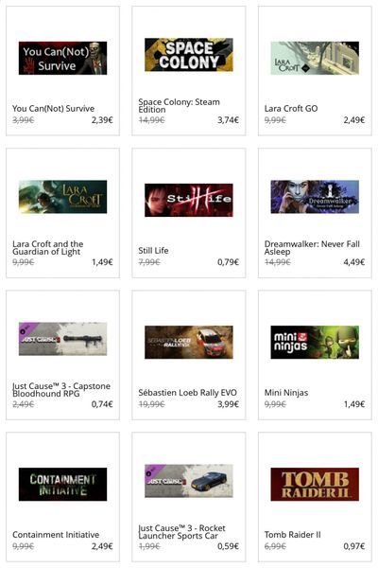The width and height of the screenshot is (378, 568).
Task: Select Just Cause 3 Sports Car thumbnail
Action: point(188,481)
